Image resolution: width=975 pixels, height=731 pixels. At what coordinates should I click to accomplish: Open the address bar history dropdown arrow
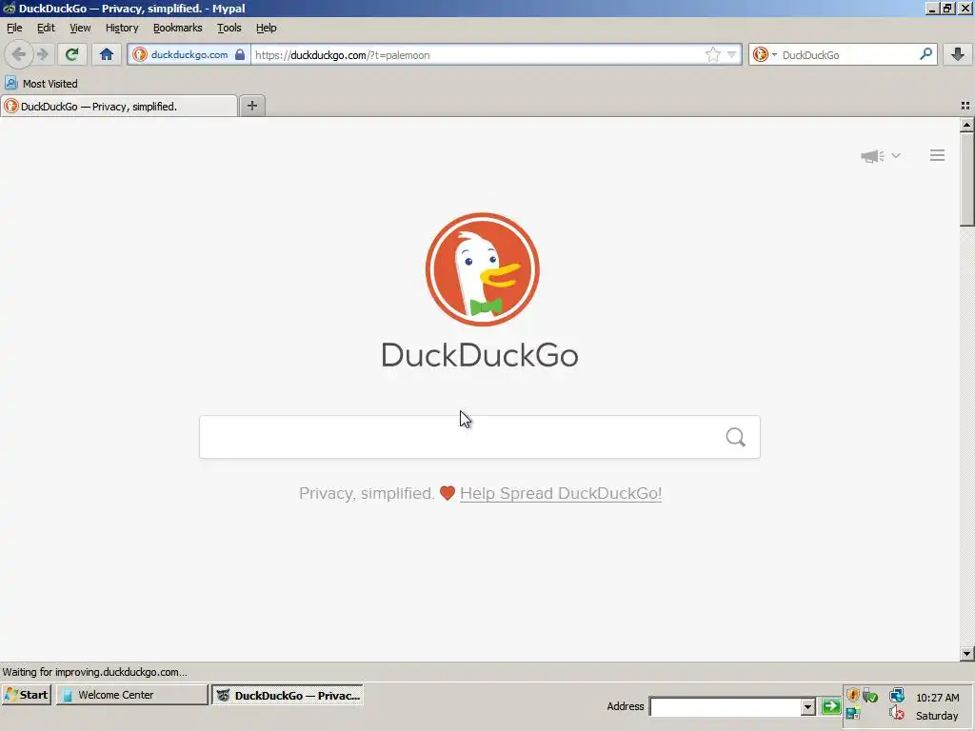(732, 54)
